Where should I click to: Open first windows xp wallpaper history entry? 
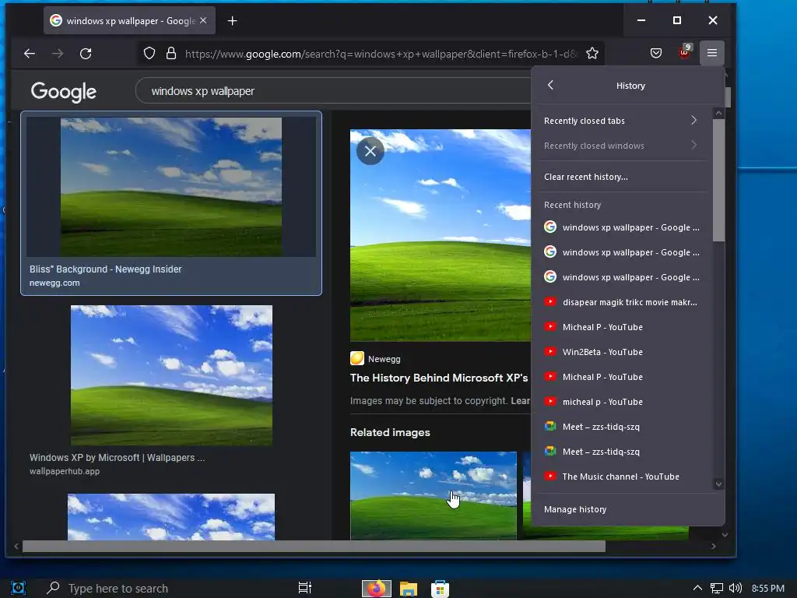622,227
